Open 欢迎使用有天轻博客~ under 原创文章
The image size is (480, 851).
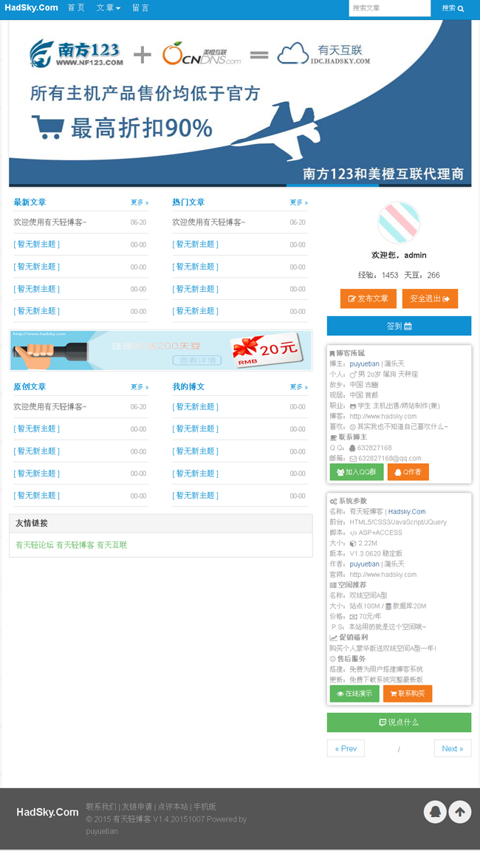coord(50,406)
